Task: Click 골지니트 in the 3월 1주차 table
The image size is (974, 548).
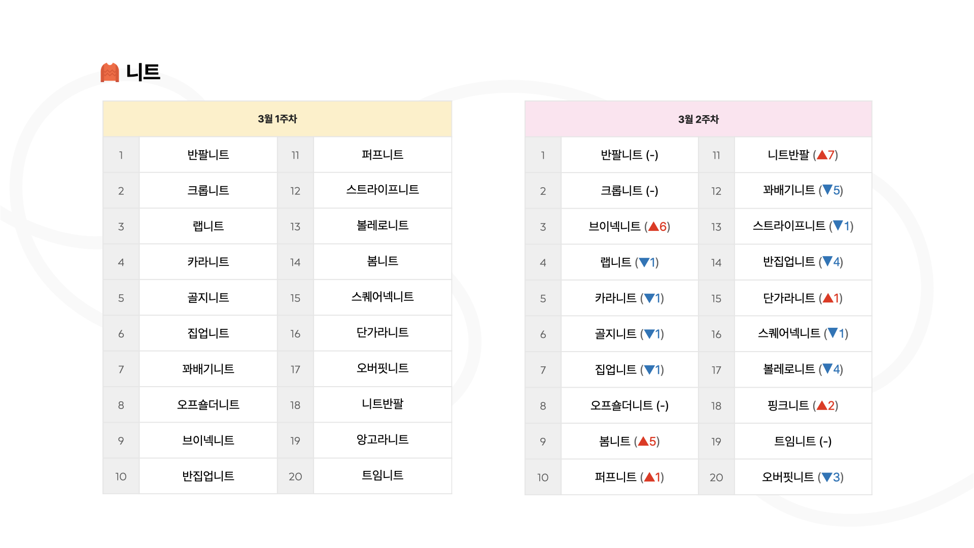Action: (208, 297)
